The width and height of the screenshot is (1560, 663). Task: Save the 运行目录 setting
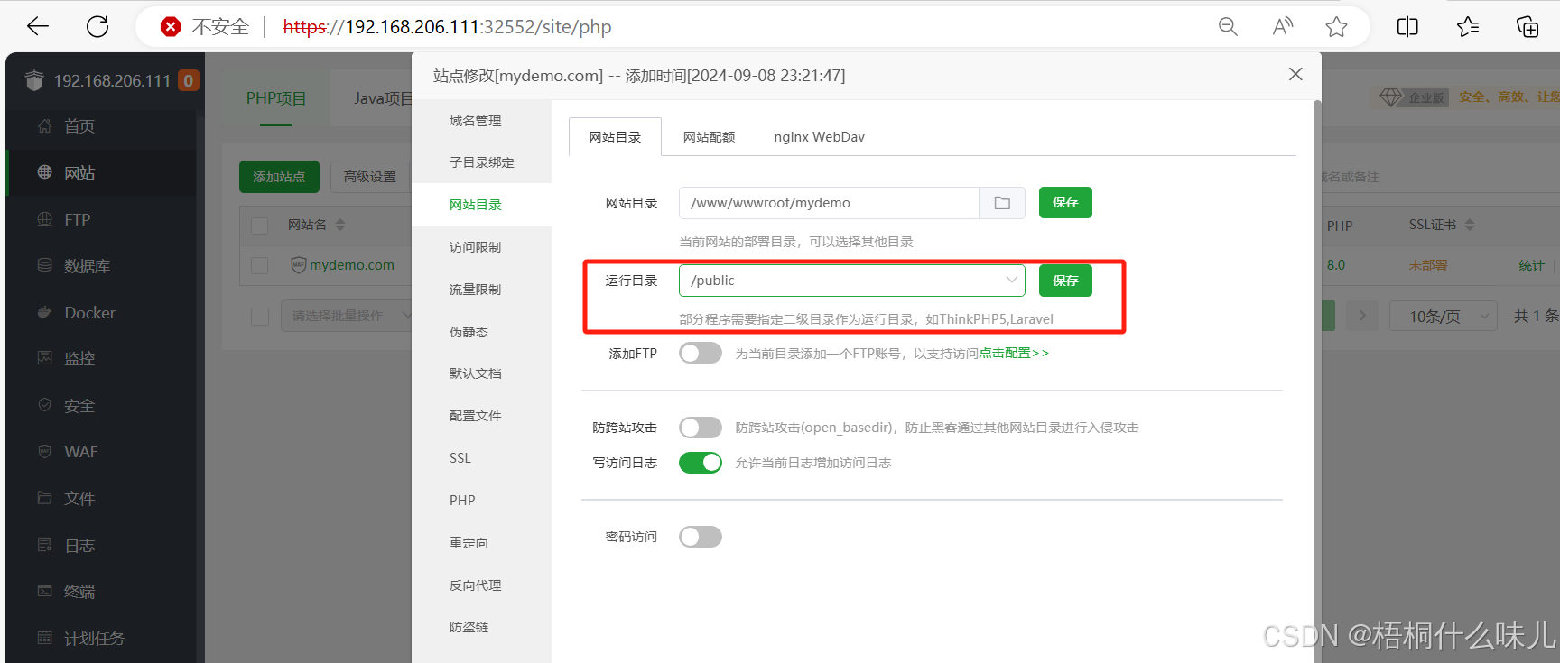point(1065,281)
